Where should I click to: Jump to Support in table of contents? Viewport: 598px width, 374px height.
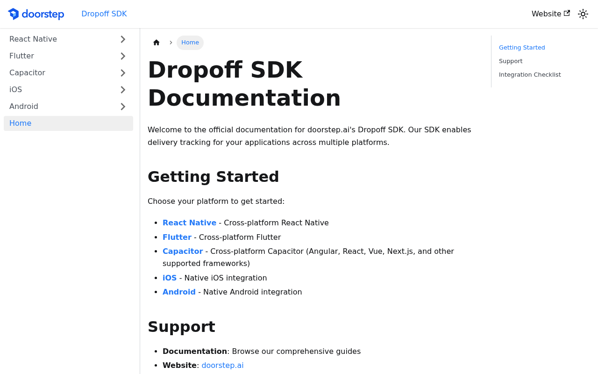point(511,61)
